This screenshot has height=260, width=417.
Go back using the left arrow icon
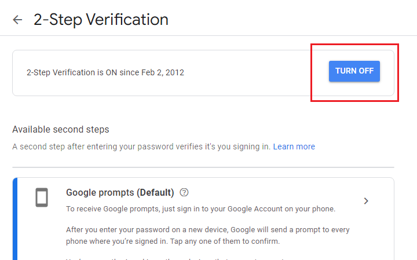coord(17,20)
